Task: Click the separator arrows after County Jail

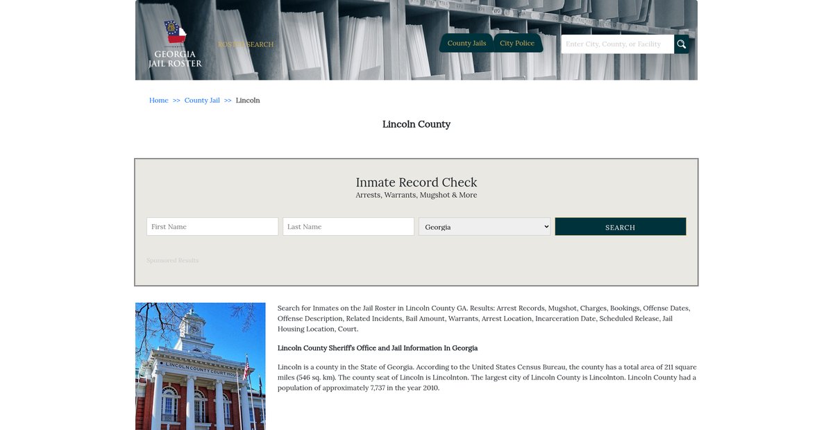Action: click(x=228, y=101)
